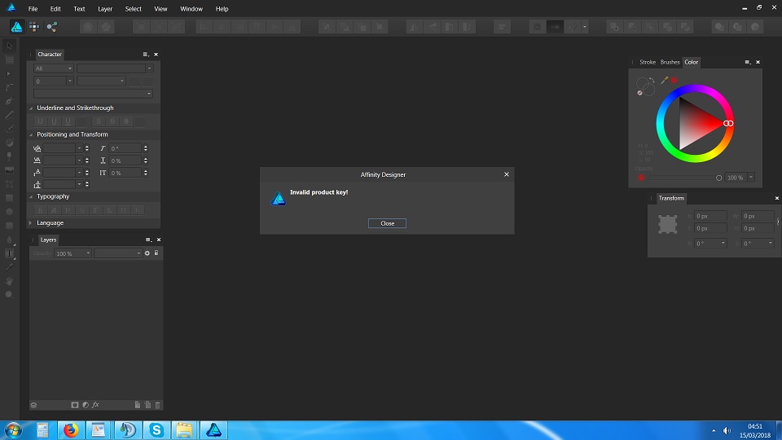Collapse the Typography section
This screenshot has height=440, width=782.
(x=31, y=196)
